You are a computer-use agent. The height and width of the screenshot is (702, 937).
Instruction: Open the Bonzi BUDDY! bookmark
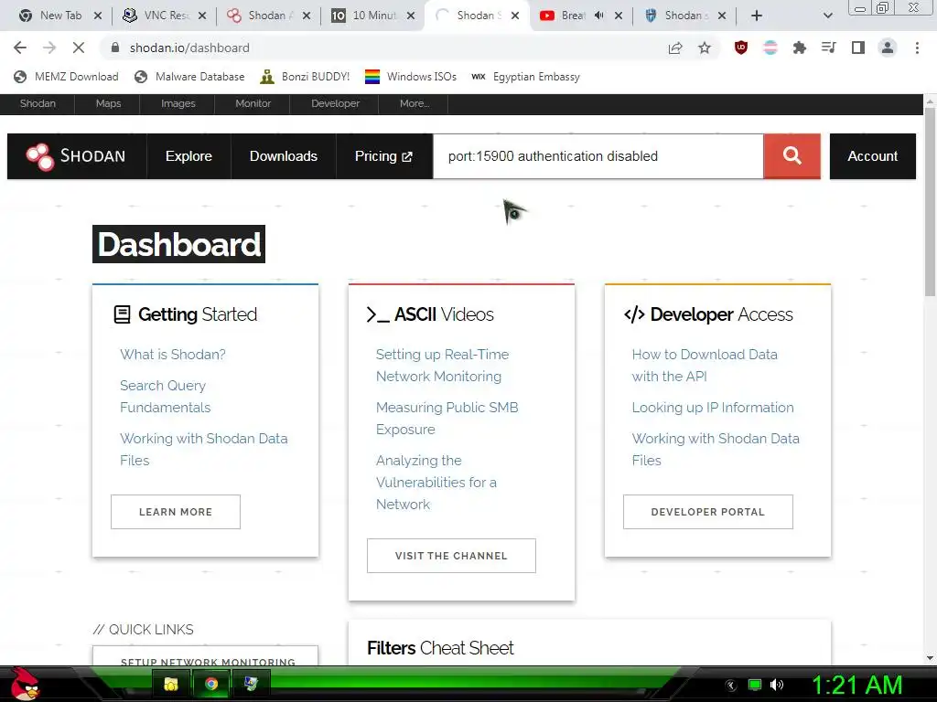click(305, 77)
